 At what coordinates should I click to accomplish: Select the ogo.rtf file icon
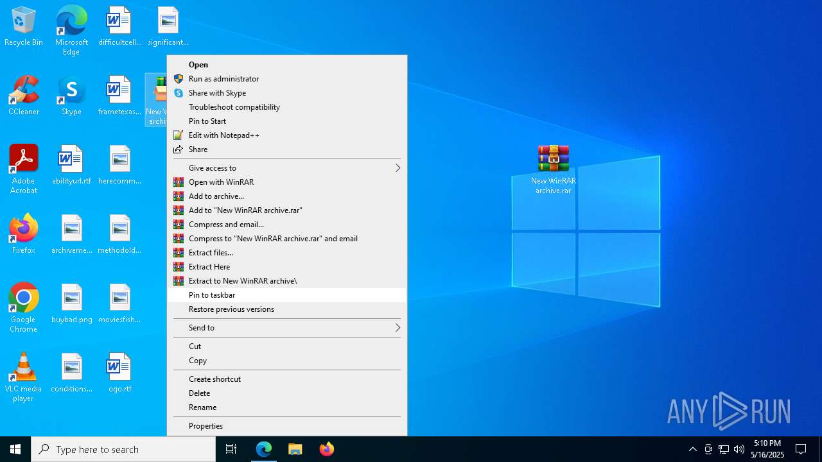119,373
